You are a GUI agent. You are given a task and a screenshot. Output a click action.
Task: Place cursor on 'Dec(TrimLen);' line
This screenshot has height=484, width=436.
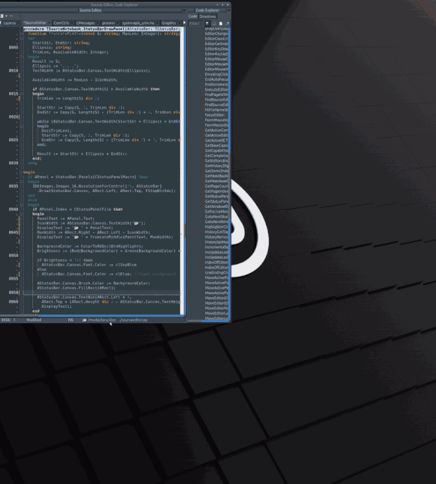(57, 131)
